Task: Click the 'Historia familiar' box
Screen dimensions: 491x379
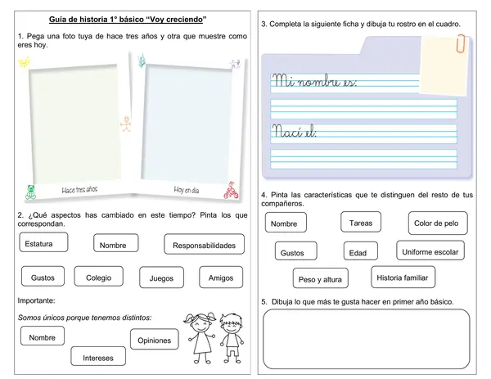Action: click(403, 277)
